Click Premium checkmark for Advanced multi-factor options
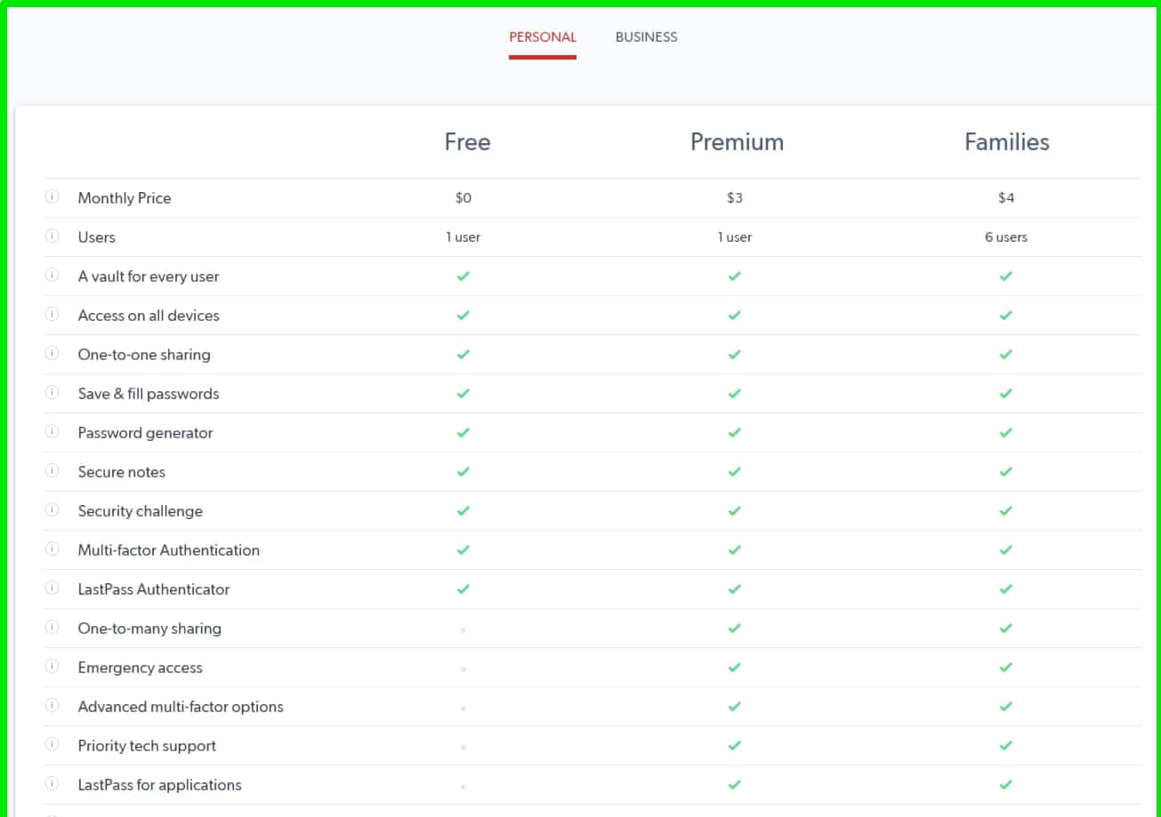Screen dimensions: 1161x817 [734, 706]
